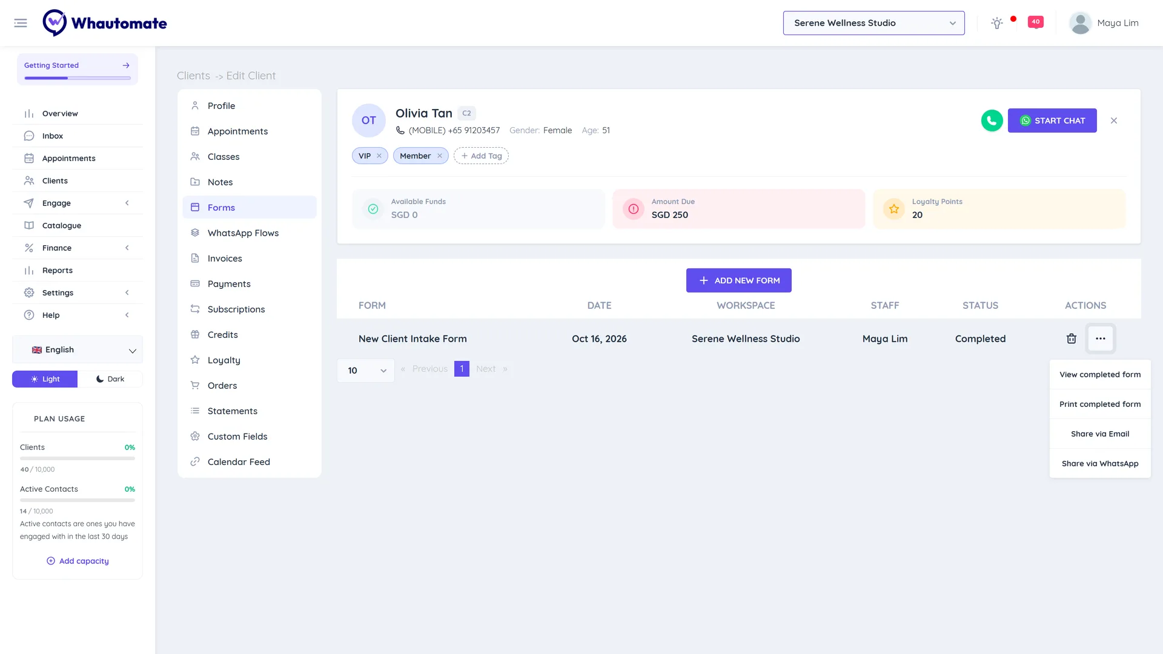The width and height of the screenshot is (1163, 654).
Task: Open Clients in sidebar
Action: pos(78,180)
